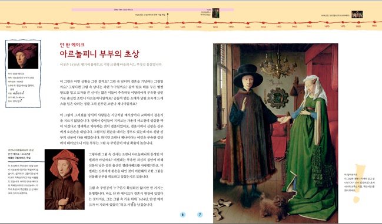Image resolution: width=382 pixels, height=224 pixels.
Task: Select the red title 아르놀피니 부부의 초상
Action: tap(99, 54)
